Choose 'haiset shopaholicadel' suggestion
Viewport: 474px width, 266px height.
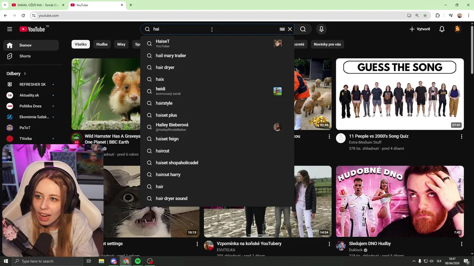tap(217, 163)
